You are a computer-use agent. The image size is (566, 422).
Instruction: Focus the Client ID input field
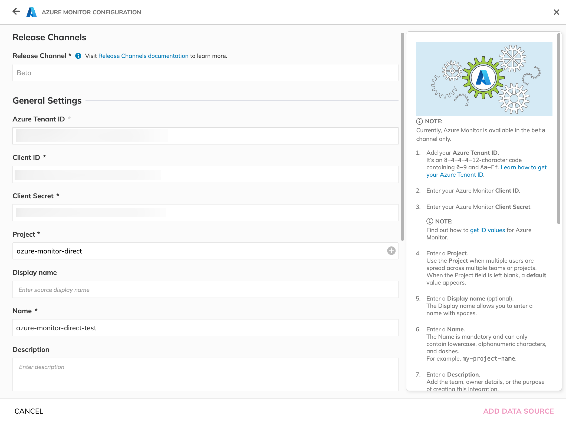click(x=205, y=174)
